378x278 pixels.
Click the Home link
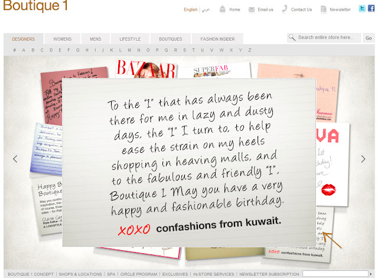234,9
